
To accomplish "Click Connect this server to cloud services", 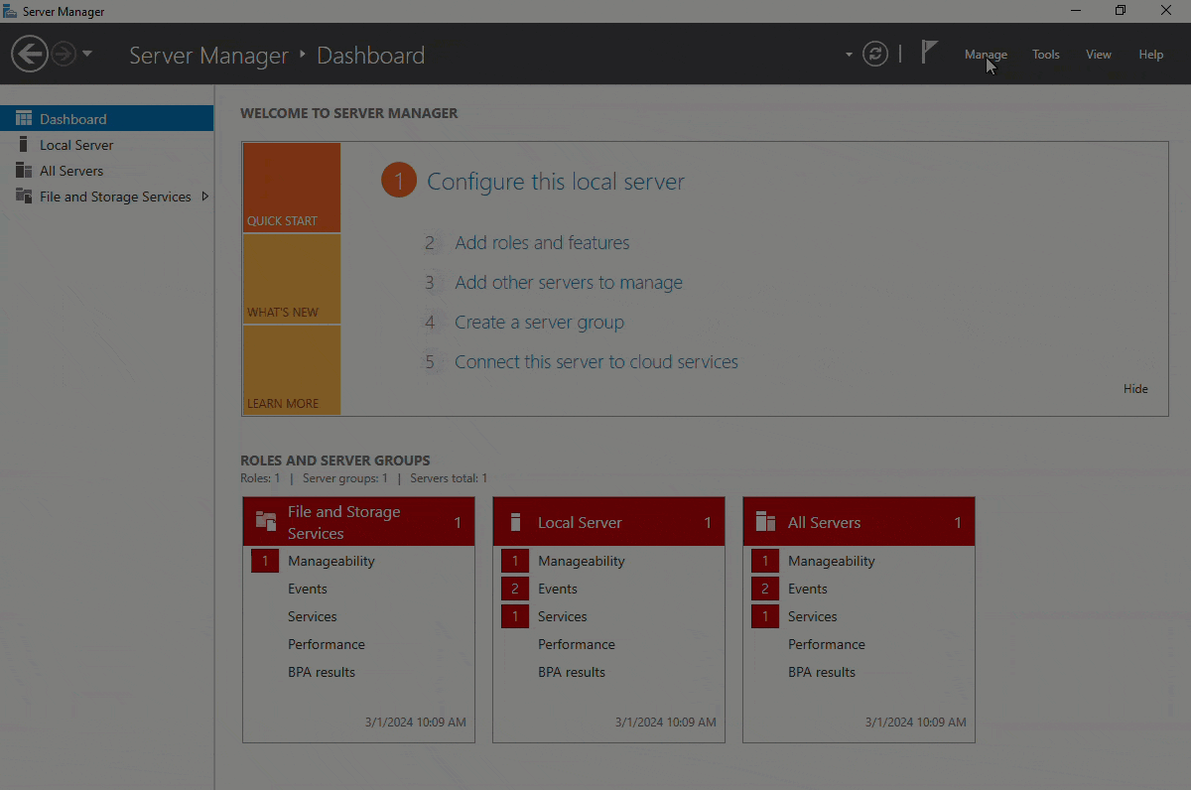I will coord(595,362).
